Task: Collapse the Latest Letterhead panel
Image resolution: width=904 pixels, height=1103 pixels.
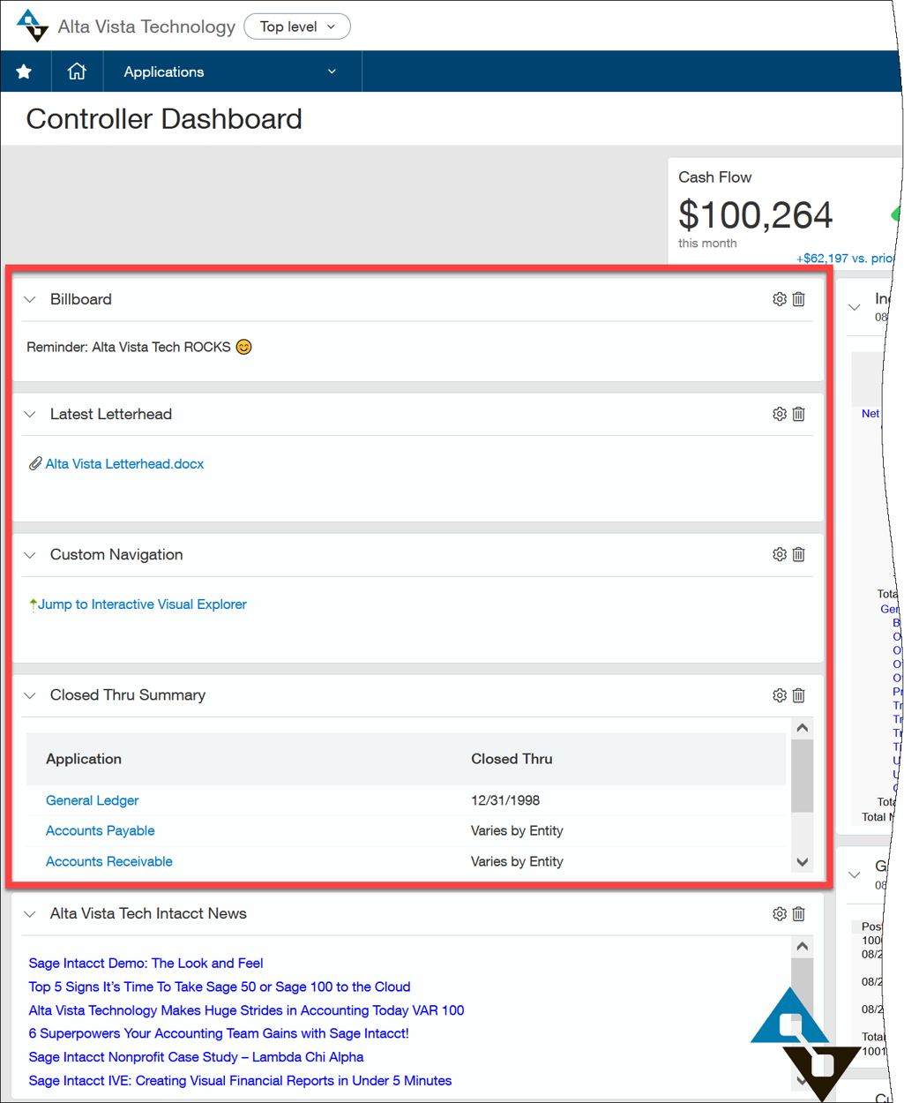Action: pos(30,414)
